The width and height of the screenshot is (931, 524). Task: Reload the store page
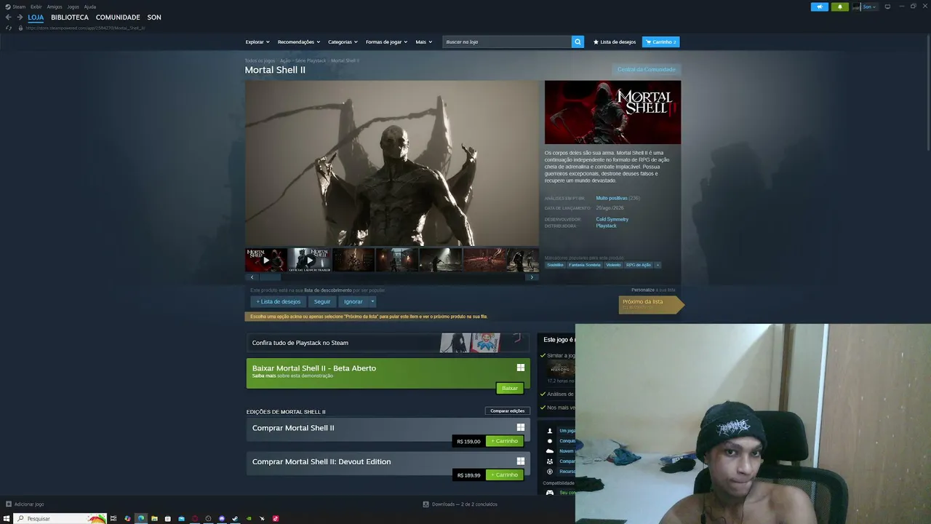pyautogui.click(x=9, y=28)
